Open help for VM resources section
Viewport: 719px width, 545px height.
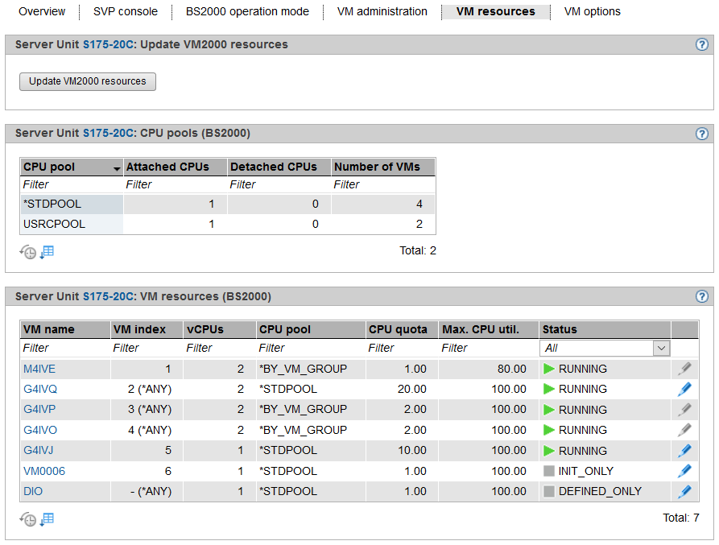701,297
